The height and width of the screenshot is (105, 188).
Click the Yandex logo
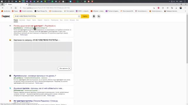coord(6,16)
